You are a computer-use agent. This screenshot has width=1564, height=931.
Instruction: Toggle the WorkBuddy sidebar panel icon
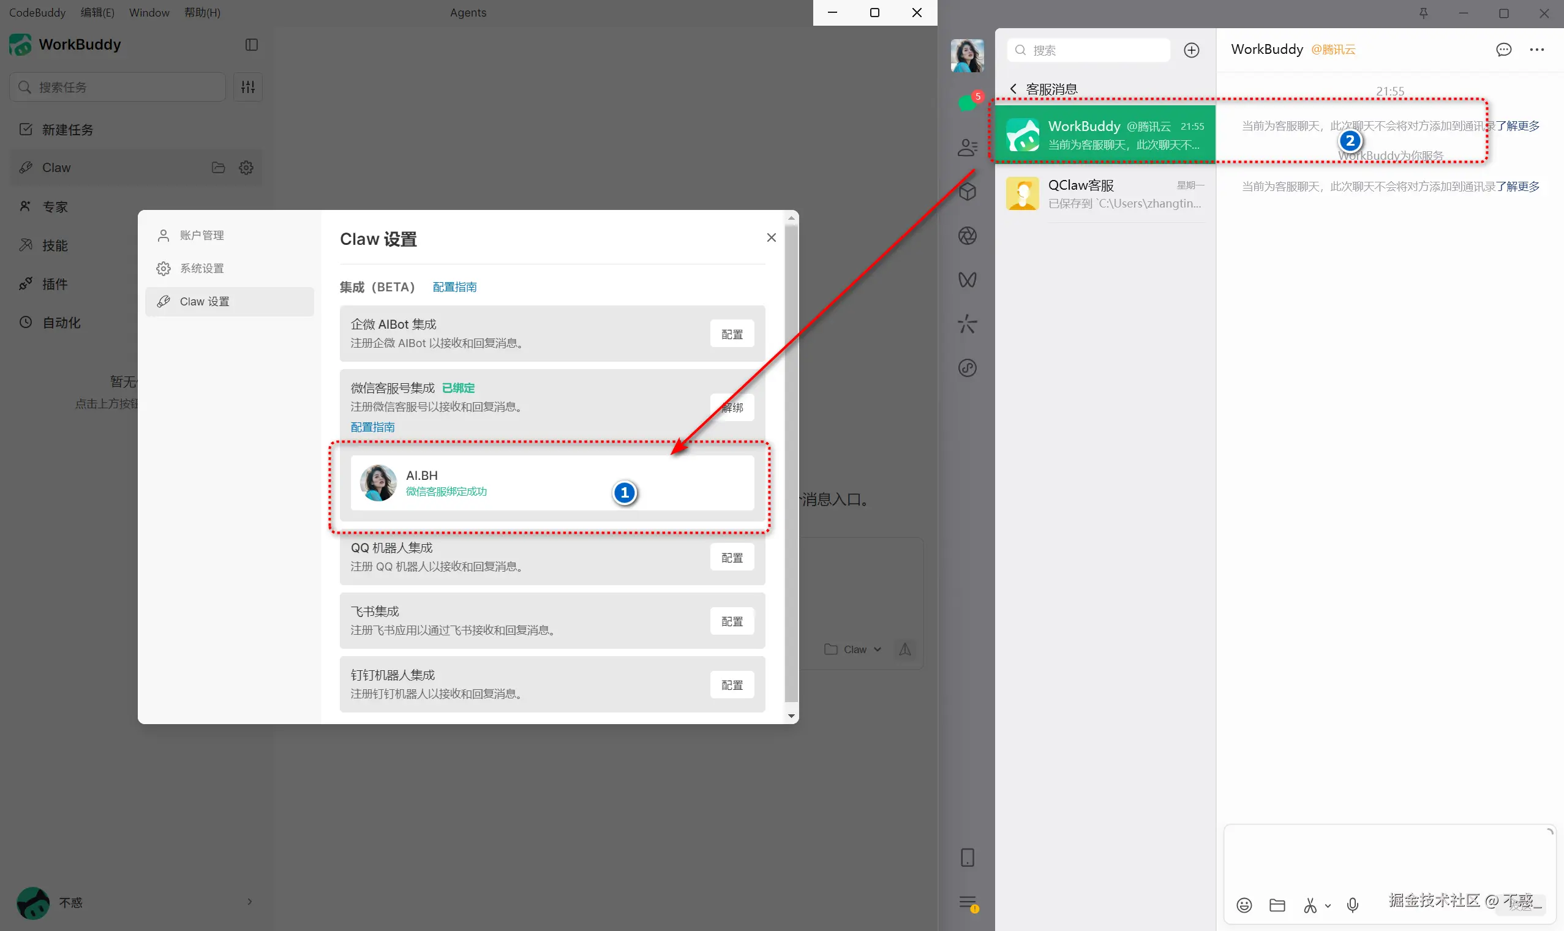tap(251, 45)
